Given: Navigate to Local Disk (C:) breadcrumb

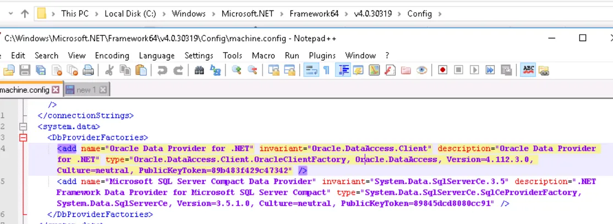Looking at the screenshot, I should 130,14.
